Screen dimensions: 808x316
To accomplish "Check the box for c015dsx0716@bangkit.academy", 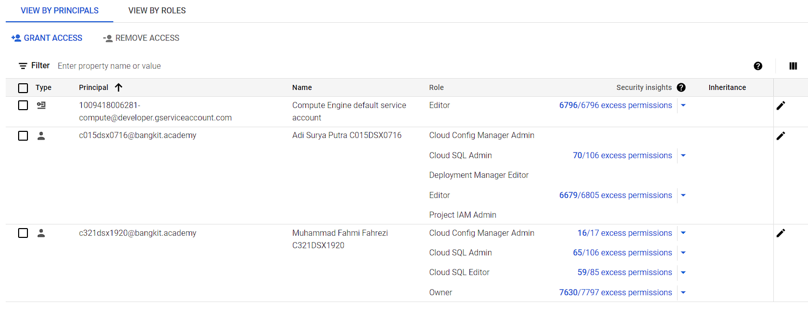I will (23, 136).
